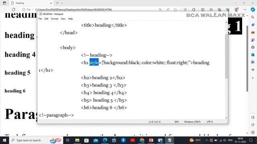Click the '<title>heading</title>' line in Notepad
Image resolution: width=257 pixels, height=144 pixels.
tap(104, 25)
